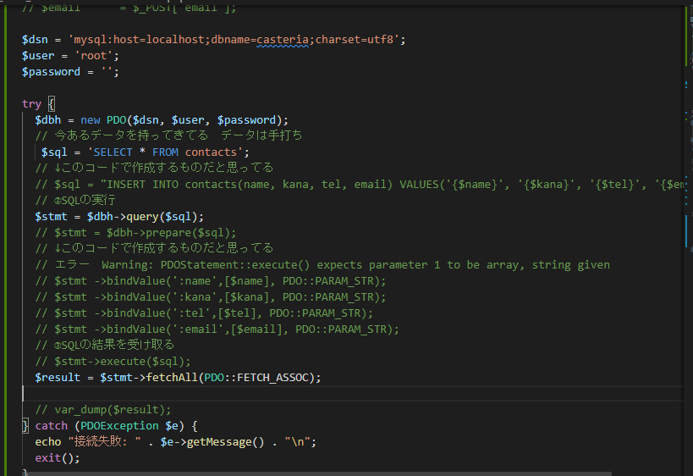693x476 pixels.
Task: Click the underlined word casteria
Action: coord(283,39)
